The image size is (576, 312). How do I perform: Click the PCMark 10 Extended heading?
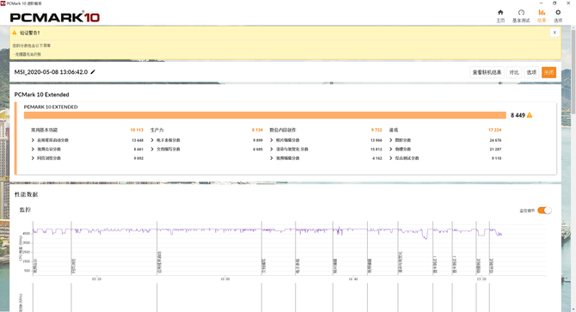(x=41, y=95)
